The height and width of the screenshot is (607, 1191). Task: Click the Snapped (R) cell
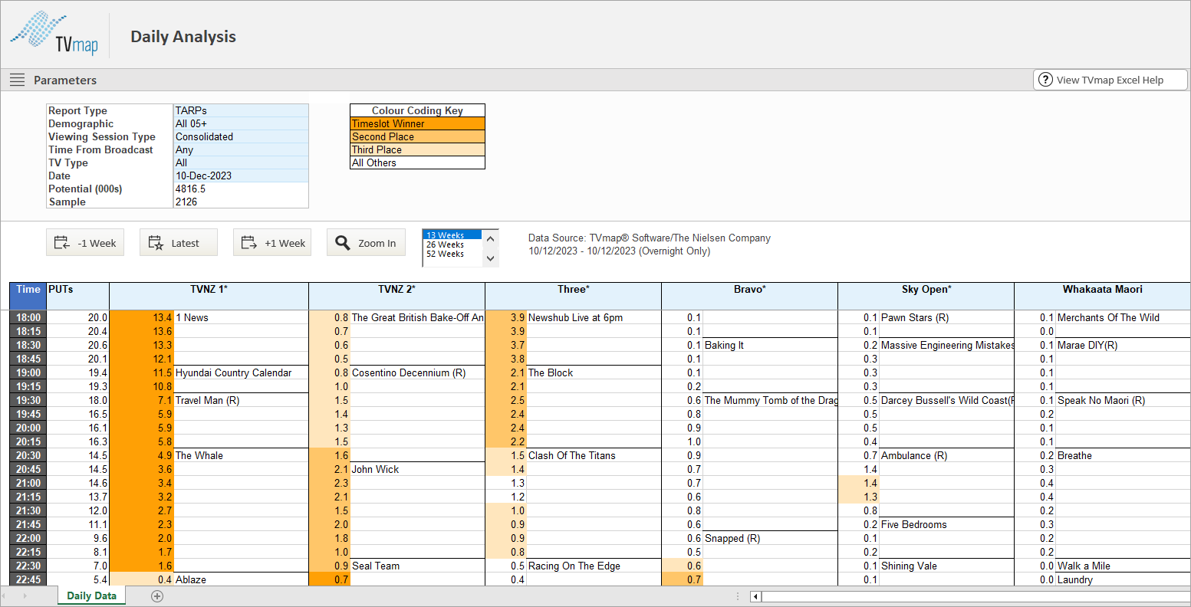coord(770,538)
